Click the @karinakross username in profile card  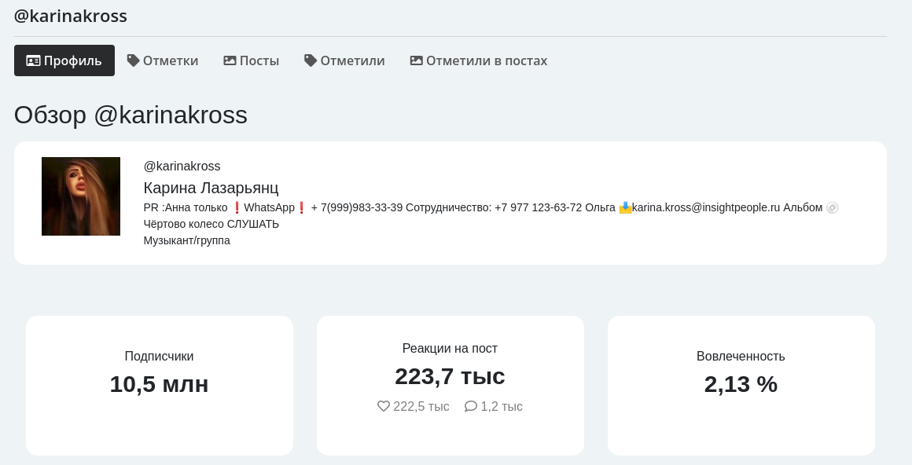182,167
